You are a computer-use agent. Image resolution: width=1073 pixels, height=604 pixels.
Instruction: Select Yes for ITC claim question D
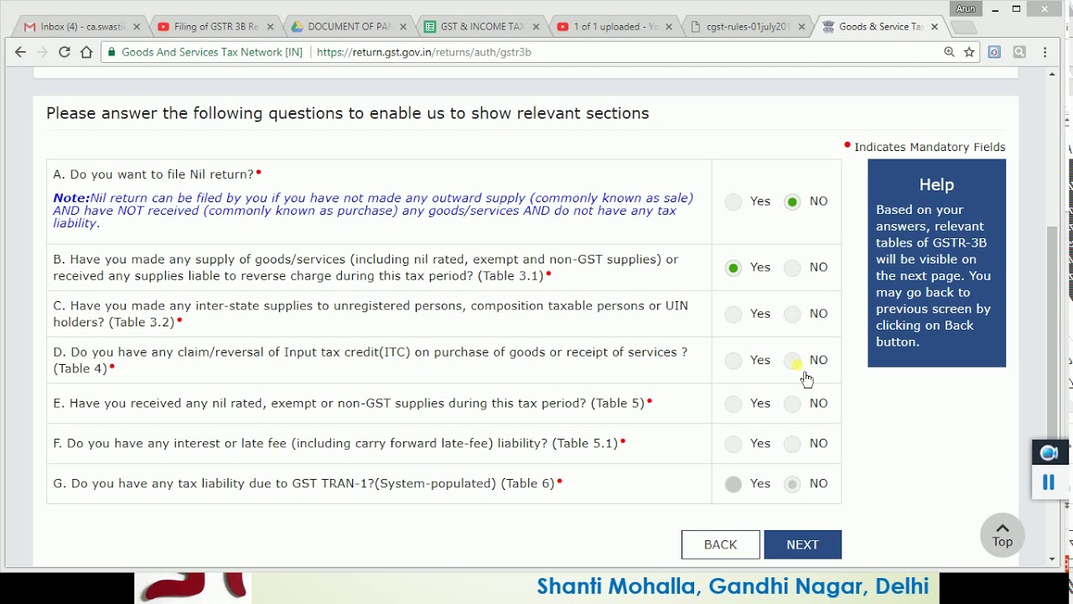[733, 360]
